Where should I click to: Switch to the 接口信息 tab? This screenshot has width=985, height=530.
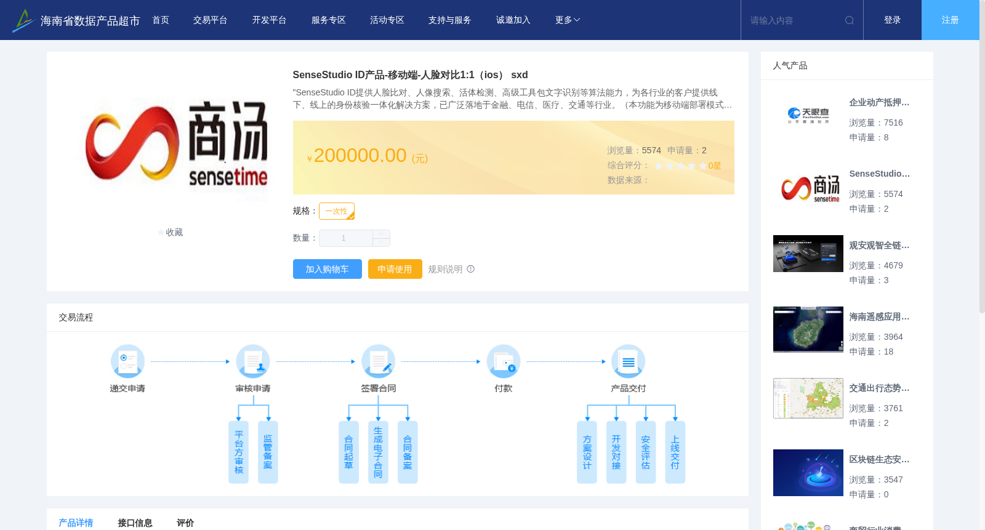pos(135,523)
